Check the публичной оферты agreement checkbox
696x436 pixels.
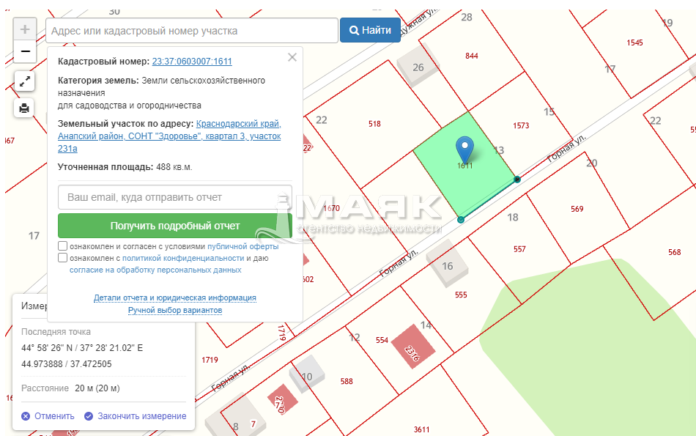(63, 247)
